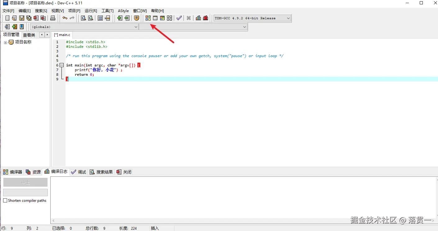This screenshot has width=438, height=231.
Task: Open the 搜索[S] menu
Action: click(41, 11)
